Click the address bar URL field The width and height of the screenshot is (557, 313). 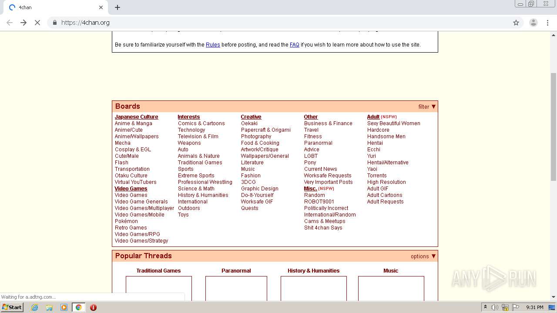pyautogui.click(x=278, y=23)
